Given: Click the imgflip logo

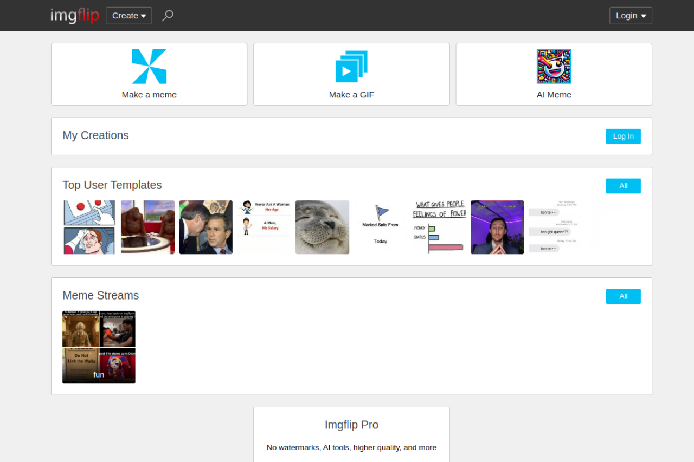Looking at the screenshot, I should [75, 16].
